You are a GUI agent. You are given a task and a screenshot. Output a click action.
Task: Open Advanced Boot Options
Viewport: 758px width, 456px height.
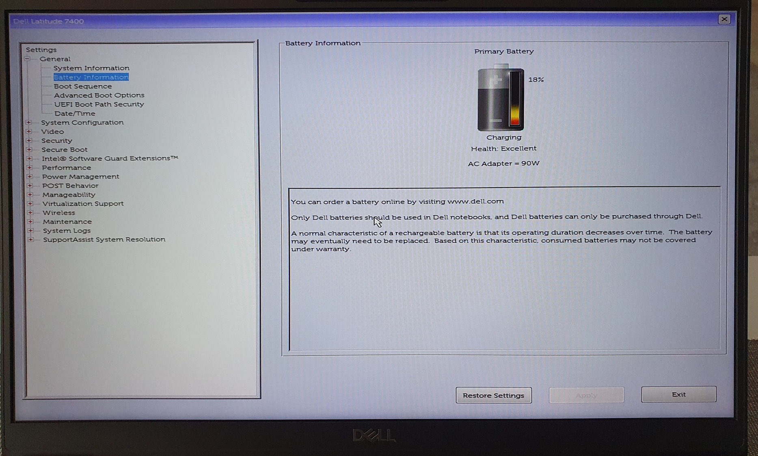(x=99, y=95)
